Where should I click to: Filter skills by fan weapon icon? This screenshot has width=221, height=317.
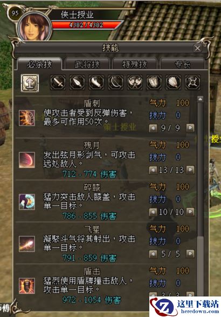(174, 82)
